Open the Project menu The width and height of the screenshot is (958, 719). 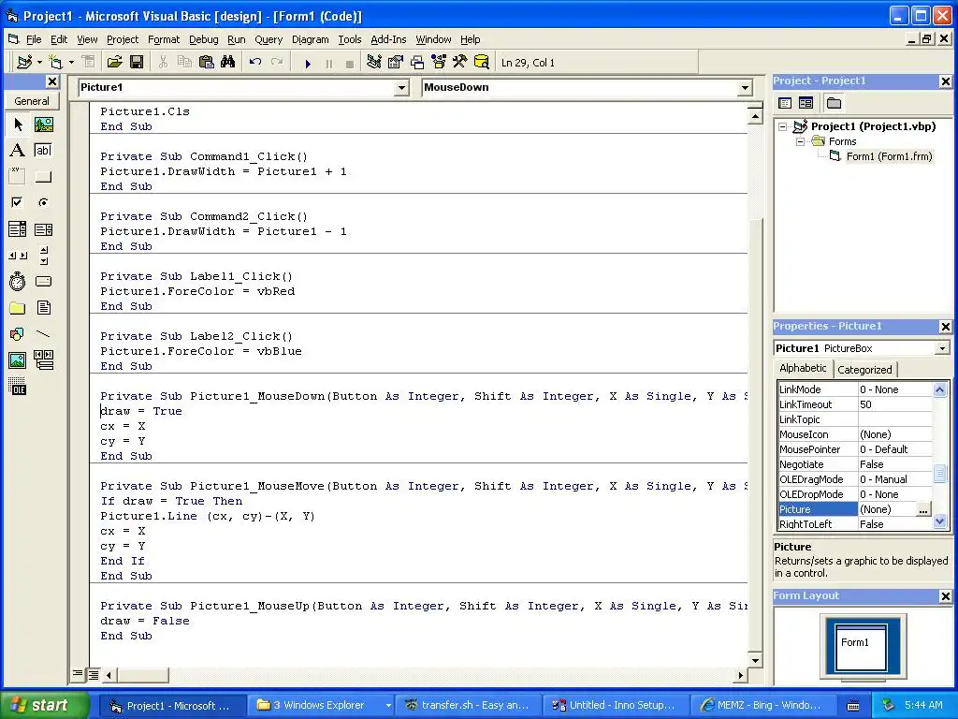[123, 39]
